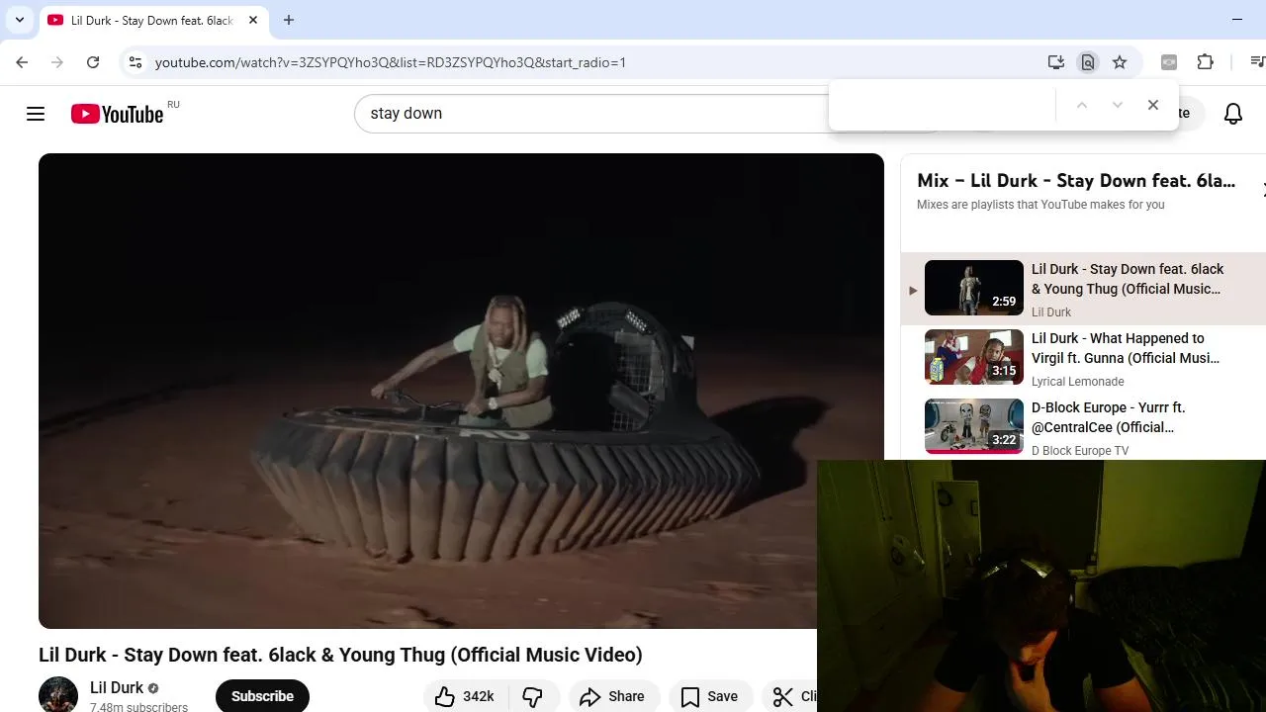Image resolution: width=1266 pixels, height=712 pixels.
Task: Click in the YouTube search box
Action: tap(593, 114)
